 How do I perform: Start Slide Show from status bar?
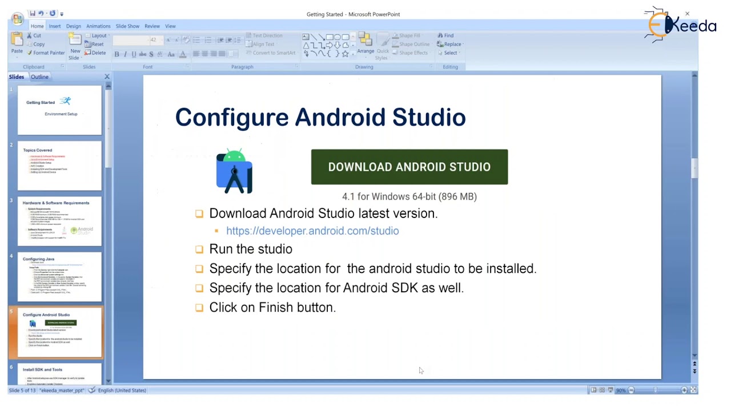click(610, 390)
